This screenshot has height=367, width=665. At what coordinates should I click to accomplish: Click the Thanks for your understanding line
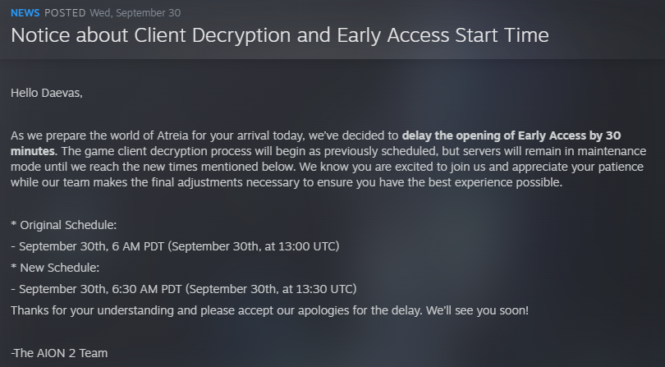click(270, 310)
